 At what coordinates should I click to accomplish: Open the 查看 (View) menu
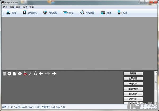[18, 7]
